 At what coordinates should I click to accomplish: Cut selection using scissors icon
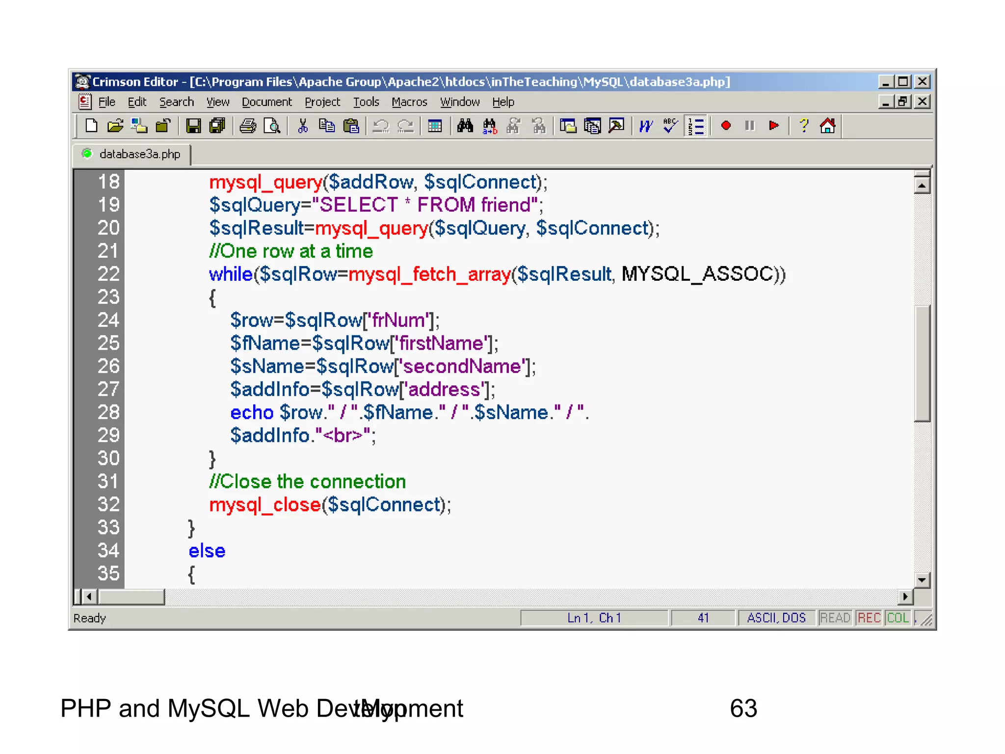click(x=303, y=126)
